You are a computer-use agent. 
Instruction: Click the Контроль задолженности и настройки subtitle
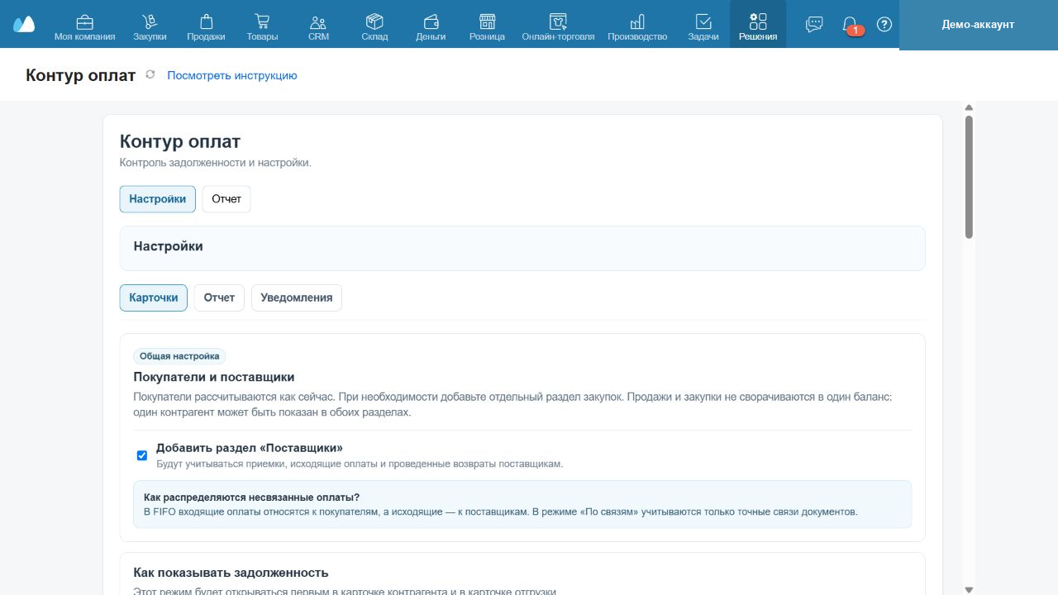point(216,163)
